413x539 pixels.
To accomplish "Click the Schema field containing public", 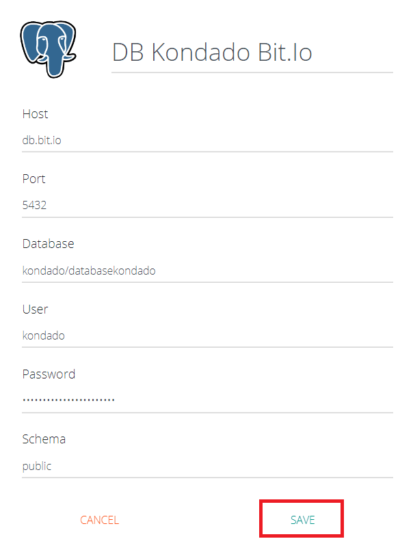I will pyautogui.click(x=207, y=466).
